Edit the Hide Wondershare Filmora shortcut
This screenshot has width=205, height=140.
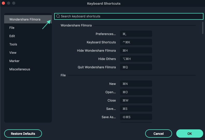(x=136, y=51)
